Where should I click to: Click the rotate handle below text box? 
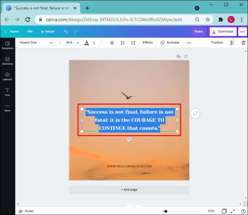tap(129, 139)
